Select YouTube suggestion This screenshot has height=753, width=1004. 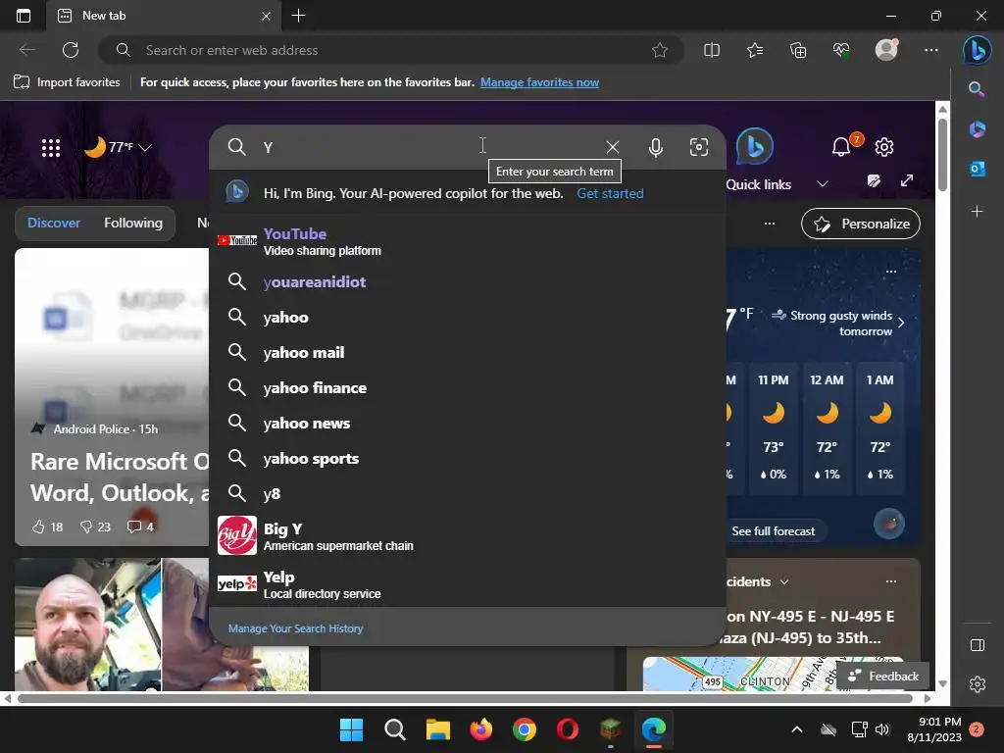(468, 241)
